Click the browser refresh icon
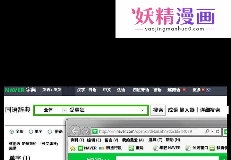Screen dimensions: 231x160 click(x=218, y=131)
